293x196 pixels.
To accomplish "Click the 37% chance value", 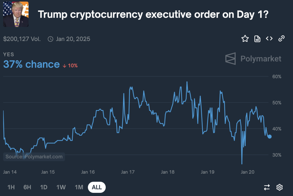I will 31,64.
